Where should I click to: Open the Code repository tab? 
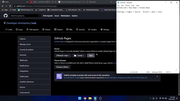coord(9,29)
